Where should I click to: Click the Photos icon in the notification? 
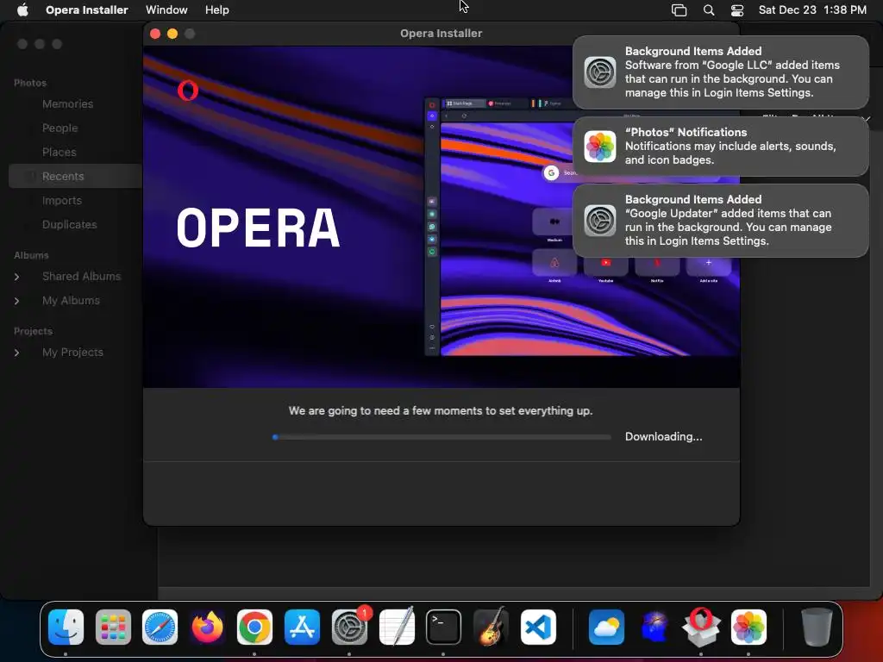click(x=600, y=147)
